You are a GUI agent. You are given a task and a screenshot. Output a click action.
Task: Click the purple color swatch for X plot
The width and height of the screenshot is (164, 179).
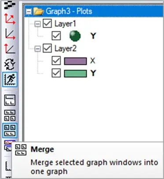point(76,61)
